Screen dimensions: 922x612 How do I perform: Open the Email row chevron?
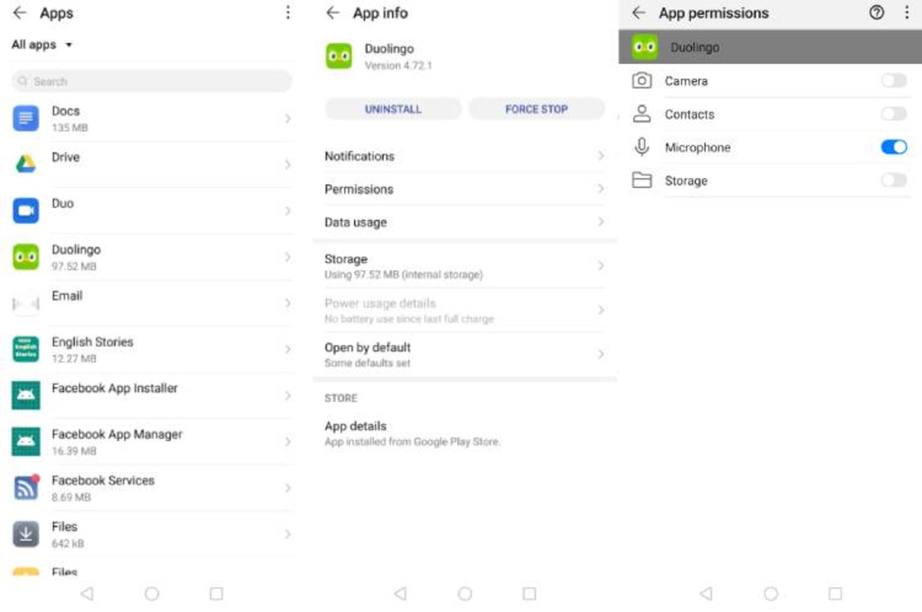coord(288,303)
